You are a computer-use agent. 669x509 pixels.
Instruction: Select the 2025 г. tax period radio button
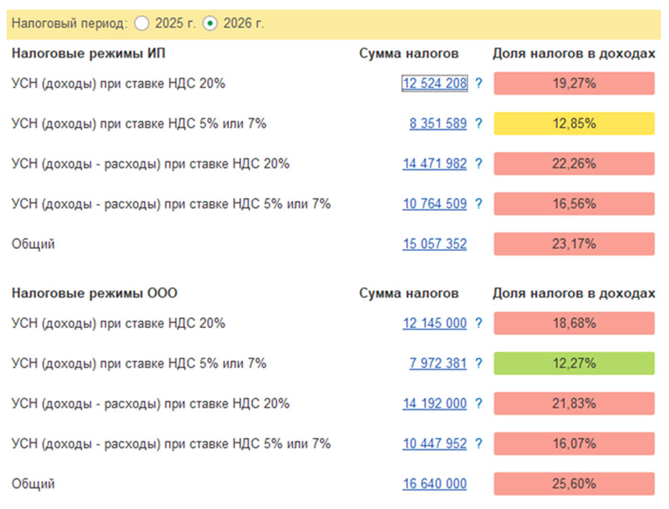142,24
